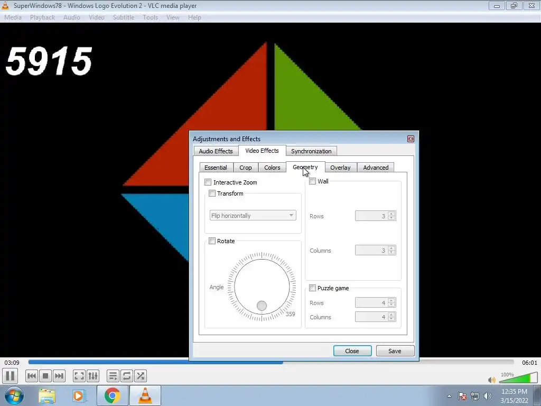The width and height of the screenshot is (541, 406).
Task: Open the Video menu
Action: pos(97,17)
